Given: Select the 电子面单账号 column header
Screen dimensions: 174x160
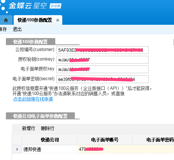Looking at the screenshot, I should 105,140.
